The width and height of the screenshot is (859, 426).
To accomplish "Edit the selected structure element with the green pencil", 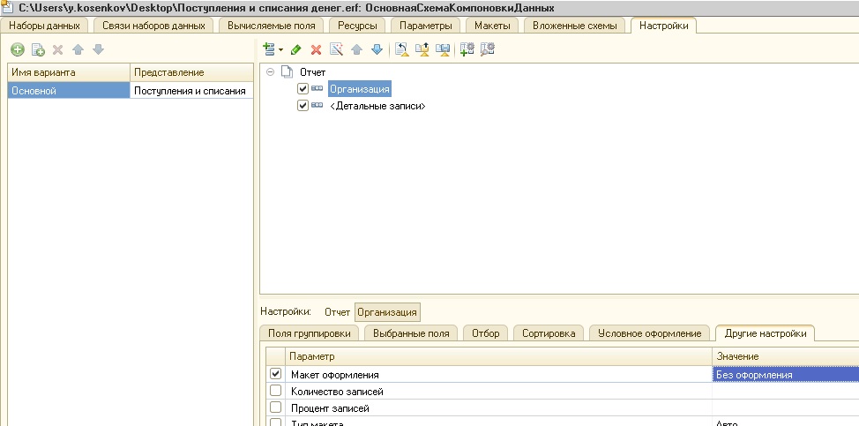I will click(x=295, y=49).
